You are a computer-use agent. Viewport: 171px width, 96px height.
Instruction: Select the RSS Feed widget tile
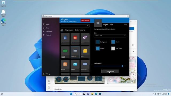[65, 66]
